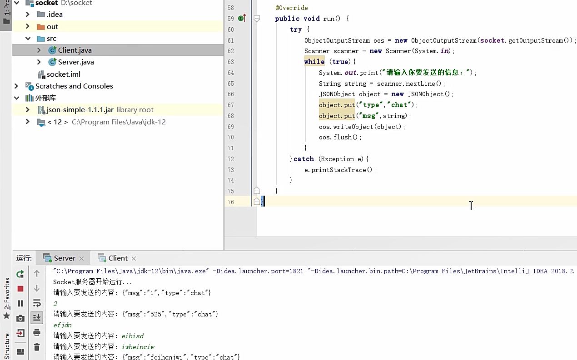Viewport: 577px width, 360px height.
Task: Collapse code fold marker at line 75
Action: (x=256, y=191)
